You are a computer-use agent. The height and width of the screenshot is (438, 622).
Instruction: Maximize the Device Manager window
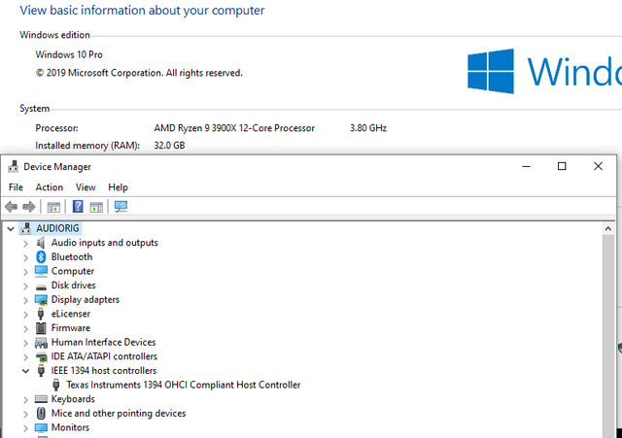pyautogui.click(x=562, y=166)
